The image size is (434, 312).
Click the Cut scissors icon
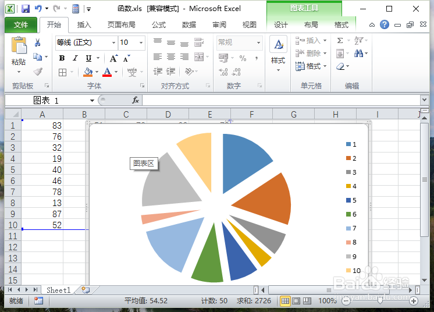coord(37,42)
